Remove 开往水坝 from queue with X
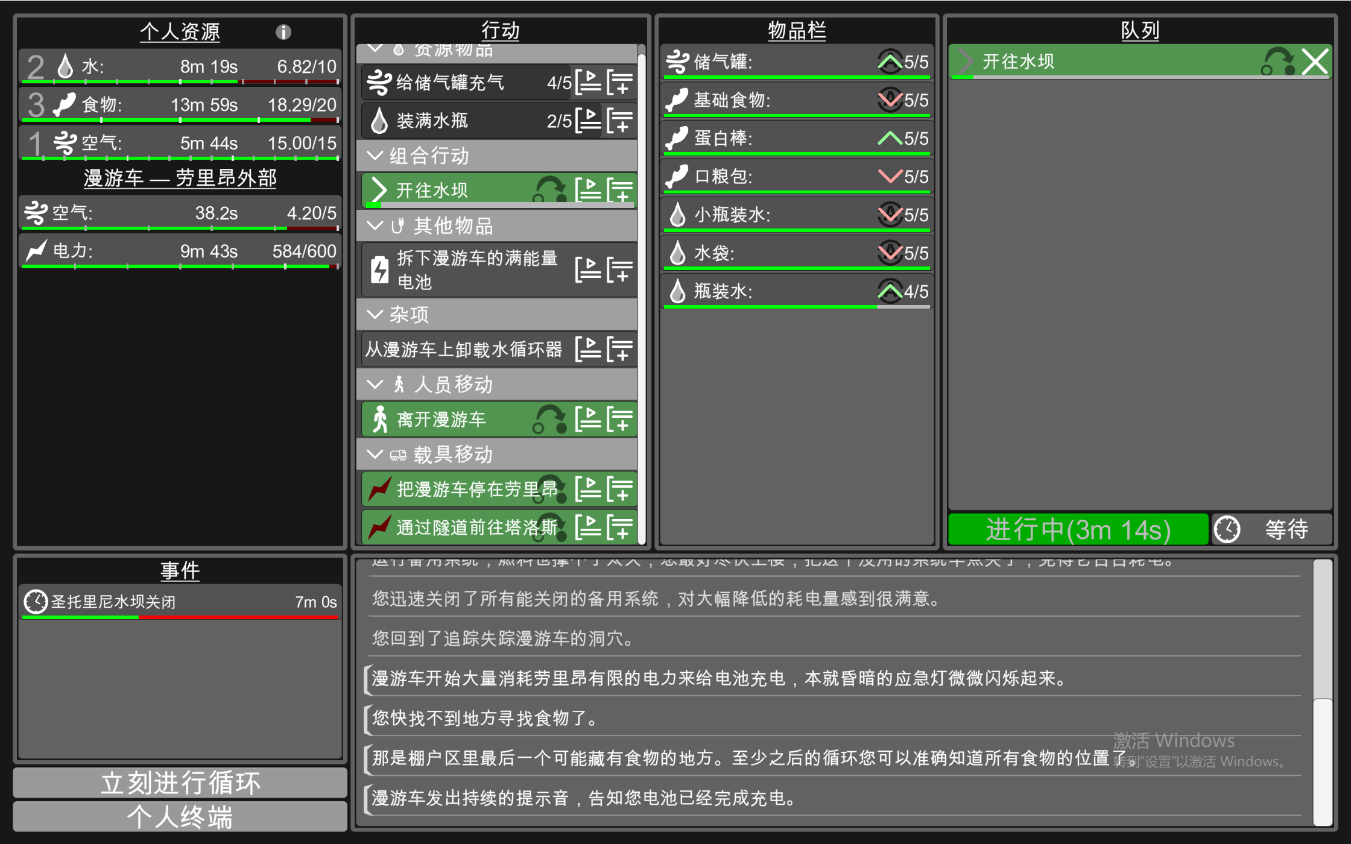Viewport: 1351px width, 844px height. point(1314,61)
